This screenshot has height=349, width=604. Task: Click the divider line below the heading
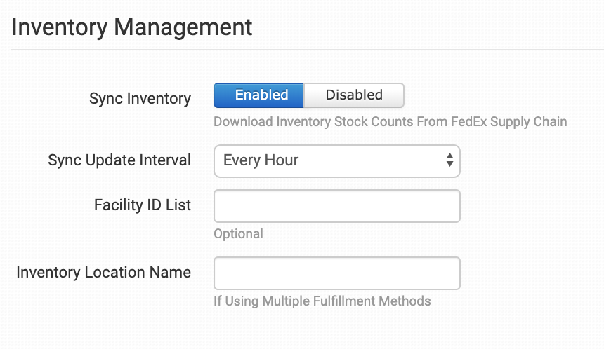(x=302, y=50)
